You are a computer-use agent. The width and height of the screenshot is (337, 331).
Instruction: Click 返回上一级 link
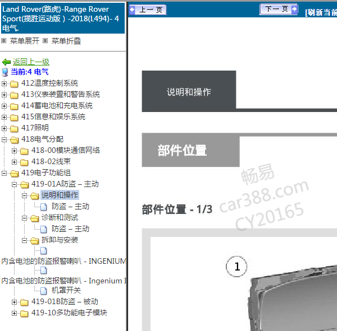[31, 62]
